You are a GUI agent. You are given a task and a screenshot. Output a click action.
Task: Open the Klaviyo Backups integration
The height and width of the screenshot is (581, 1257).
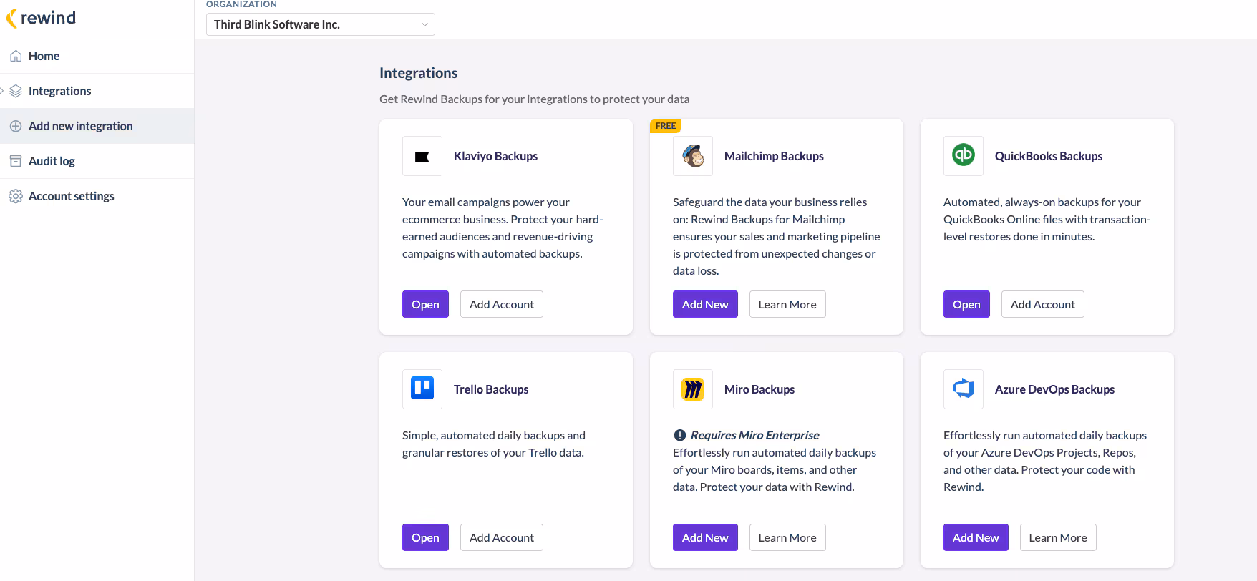coord(425,304)
